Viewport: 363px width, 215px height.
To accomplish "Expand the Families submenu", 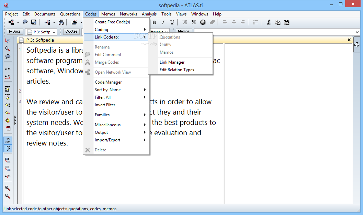I will coord(145,115).
